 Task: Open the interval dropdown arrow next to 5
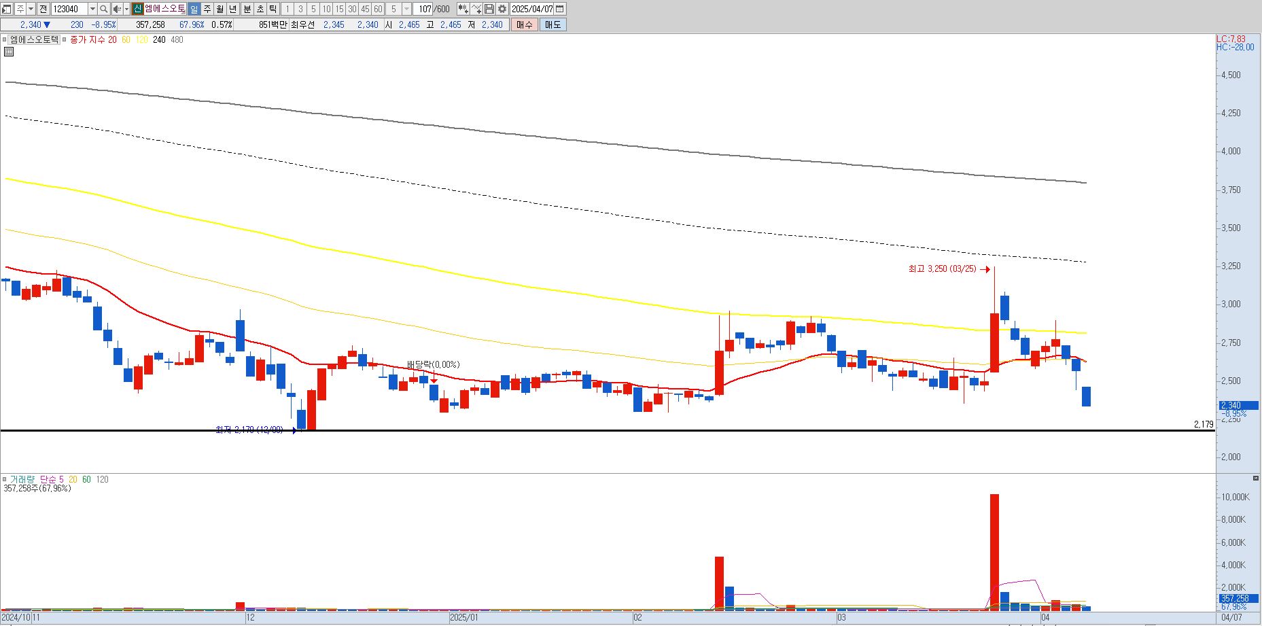coord(406,9)
